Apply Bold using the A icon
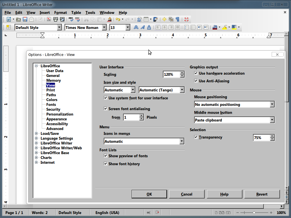The width and height of the screenshot is (291, 218). 136,27
